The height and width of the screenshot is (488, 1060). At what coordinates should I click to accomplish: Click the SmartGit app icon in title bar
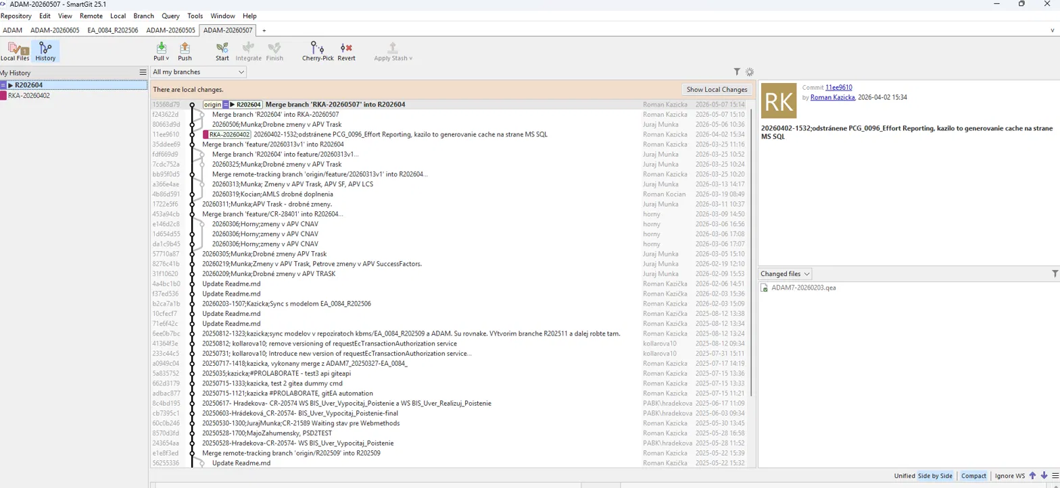3,4
